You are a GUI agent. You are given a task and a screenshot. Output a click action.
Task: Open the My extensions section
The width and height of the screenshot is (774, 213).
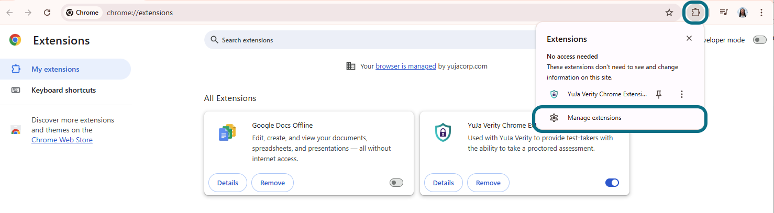[x=55, y=69]
